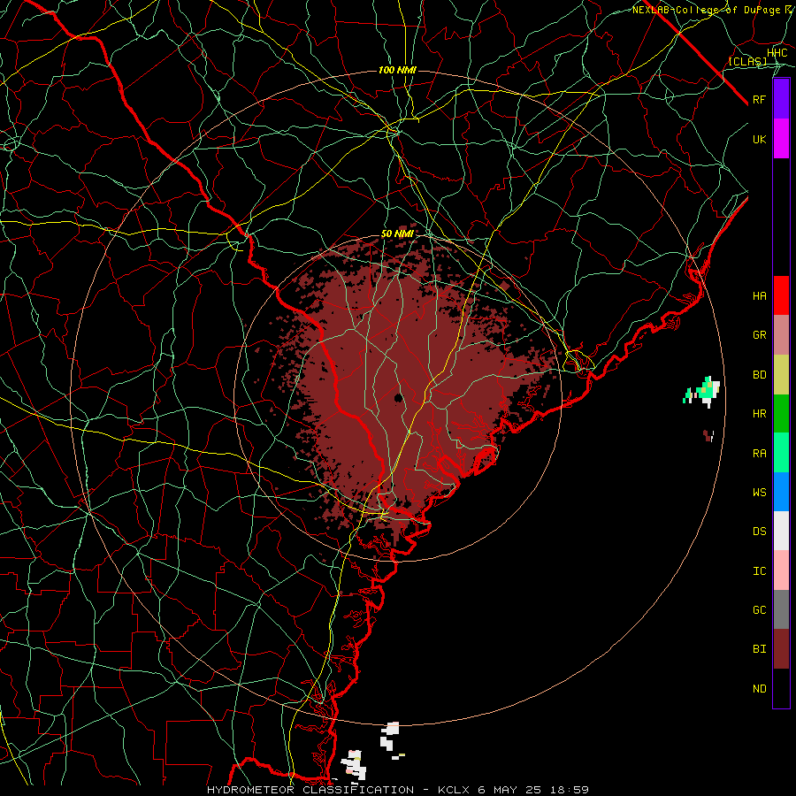Click the WS blue legend swatch
This screenshot has height=796, width=796.
pos(781,492)
